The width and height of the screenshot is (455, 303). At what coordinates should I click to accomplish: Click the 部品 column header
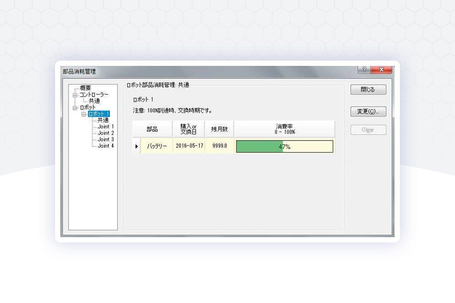click(x=152, y=129)
